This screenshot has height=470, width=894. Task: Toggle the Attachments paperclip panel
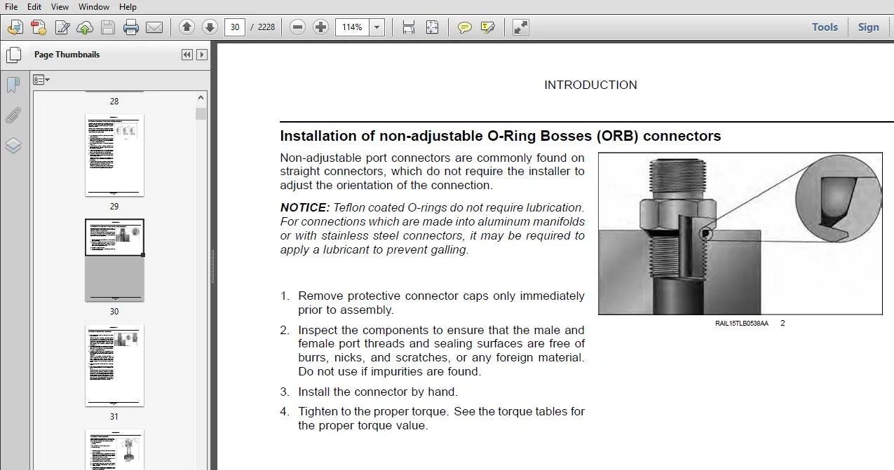[13, 115]
